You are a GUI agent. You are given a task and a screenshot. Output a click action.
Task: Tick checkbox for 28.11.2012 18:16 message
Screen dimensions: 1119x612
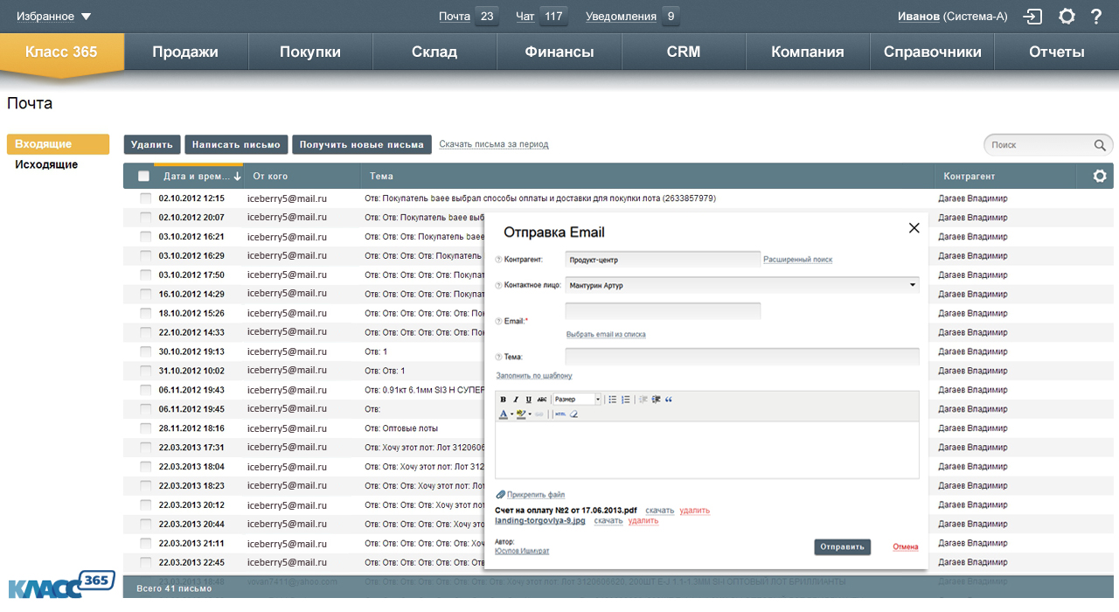pyautogui.click(x=145, y=428)
